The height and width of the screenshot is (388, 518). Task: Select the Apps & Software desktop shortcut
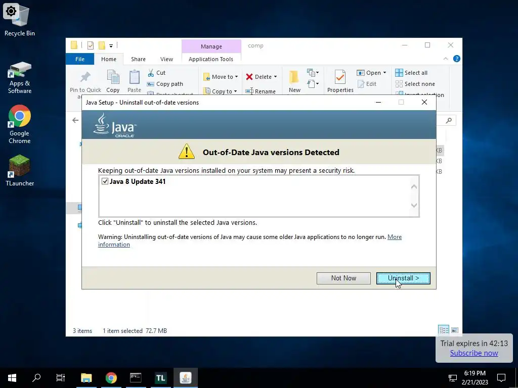point(20,78)
